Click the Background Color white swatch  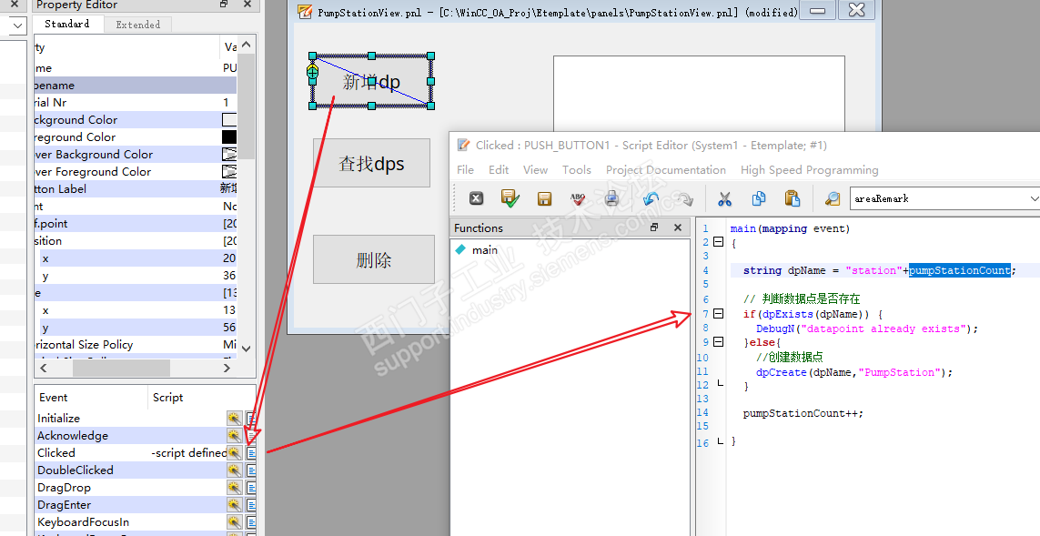(x=229, y=120)
